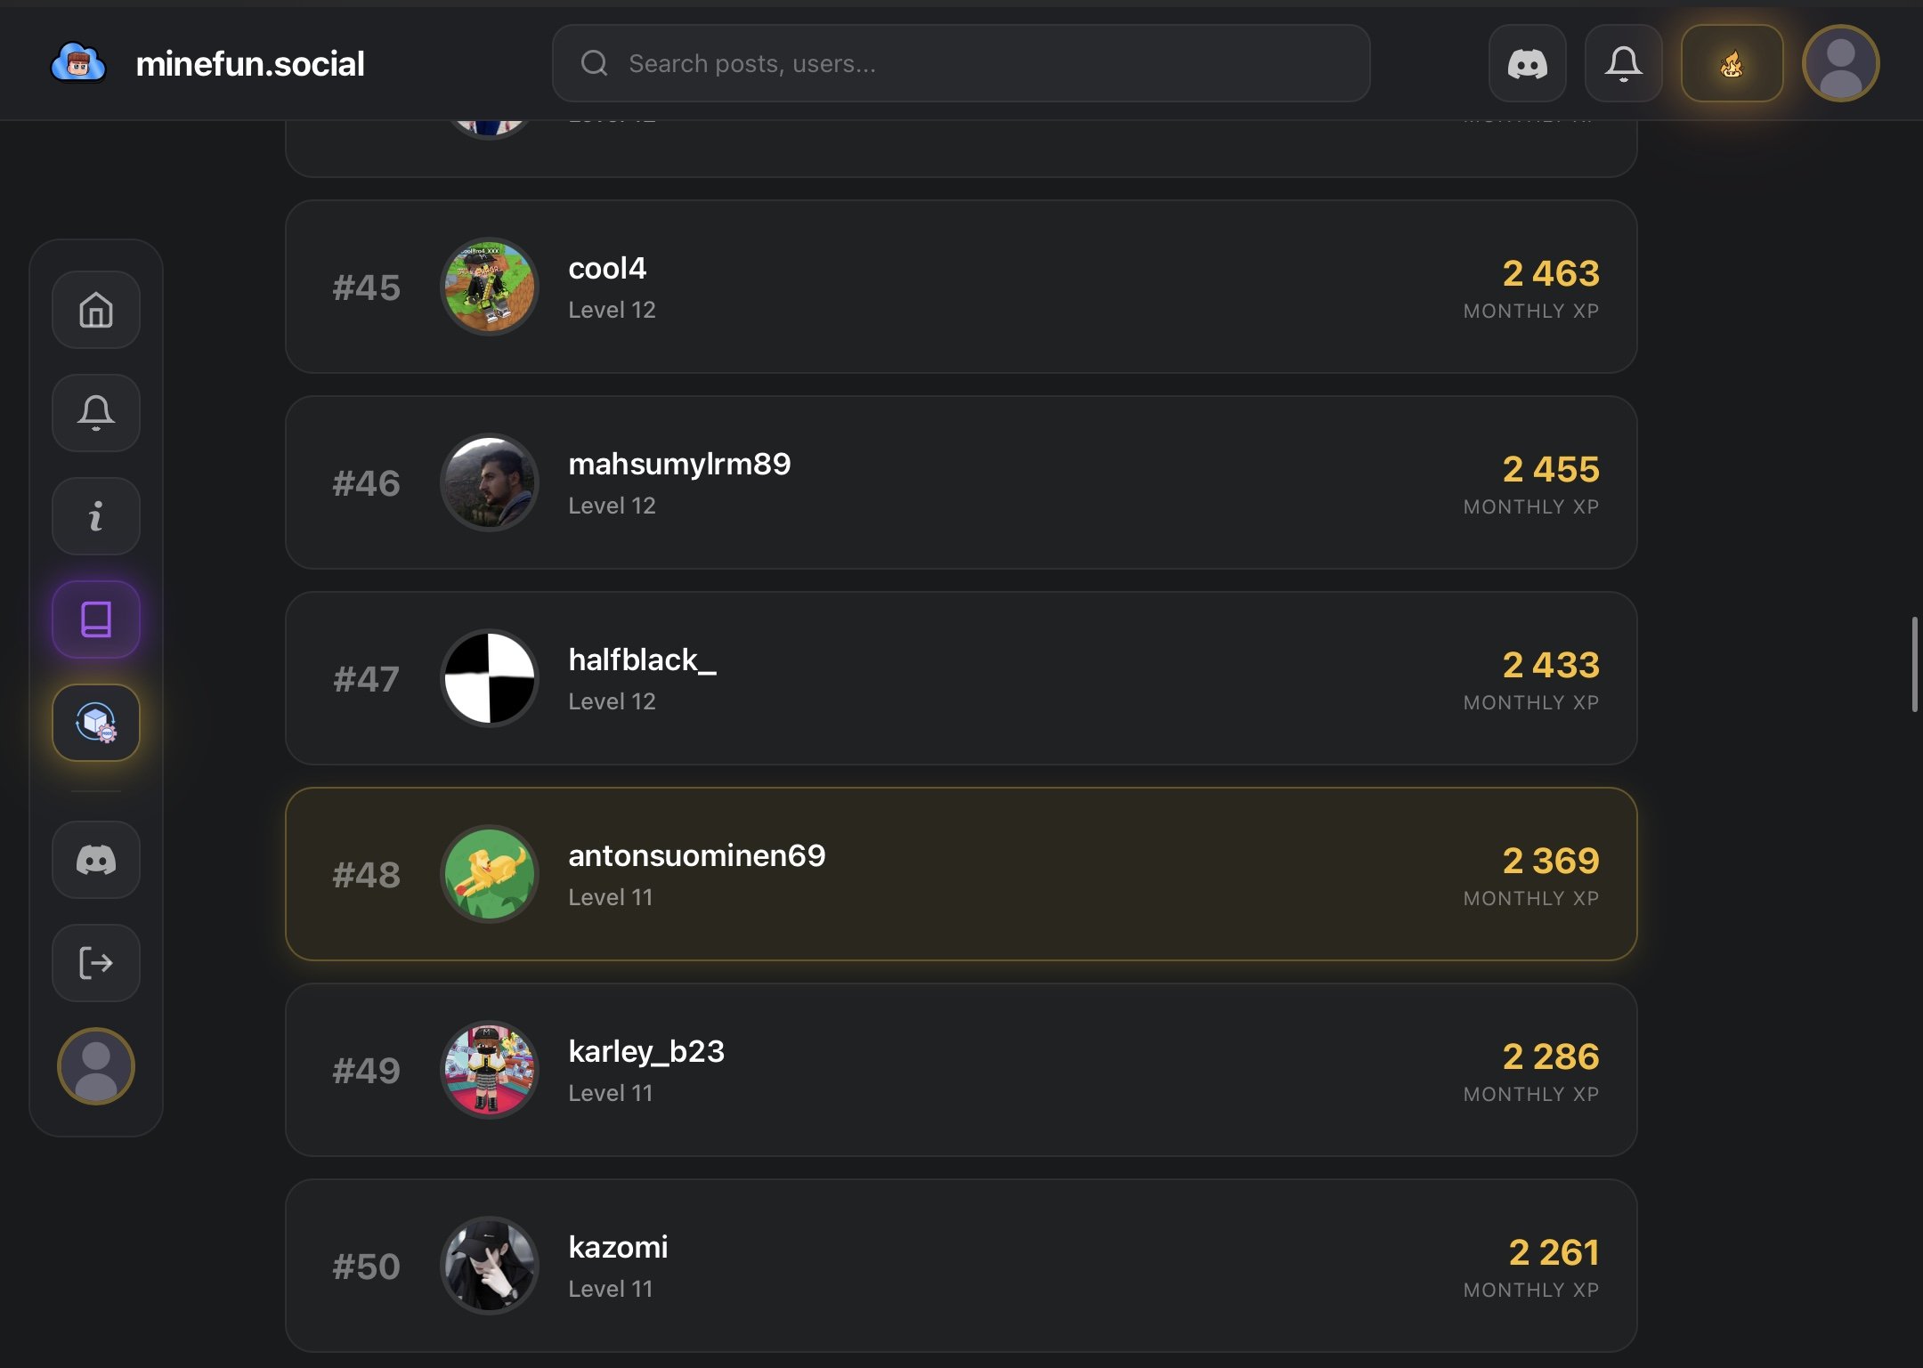Click the sidebar logout icon
This screenshot has height=1368, width=1923.
click(x=96, y=963)
